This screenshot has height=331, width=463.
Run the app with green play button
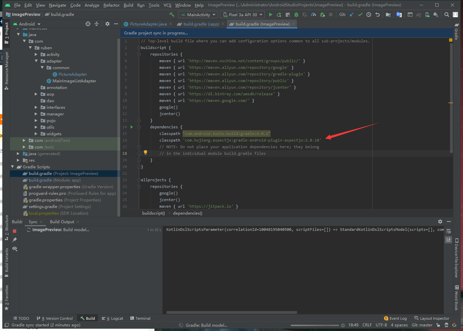[271, 15]
